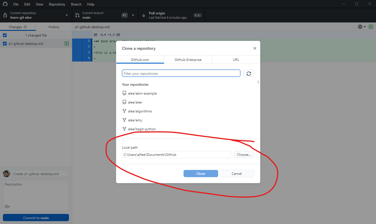Switch to the GitHub Enterprise tab
This screenshot has height=224, width=376.
point(188,60)
